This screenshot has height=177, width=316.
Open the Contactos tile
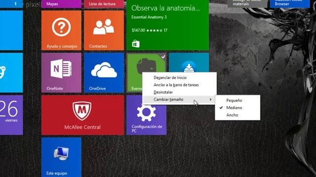(104, 30)
